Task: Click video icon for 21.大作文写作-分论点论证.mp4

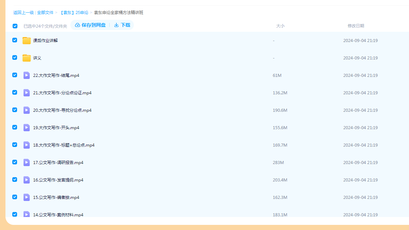Action: (27, 93)
